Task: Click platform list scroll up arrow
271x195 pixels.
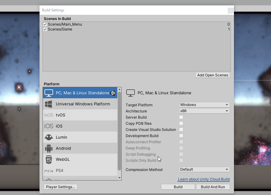Action: click(119, 89)
